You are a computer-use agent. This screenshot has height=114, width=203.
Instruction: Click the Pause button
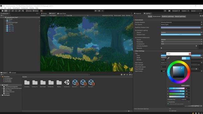tap(99, 11)
